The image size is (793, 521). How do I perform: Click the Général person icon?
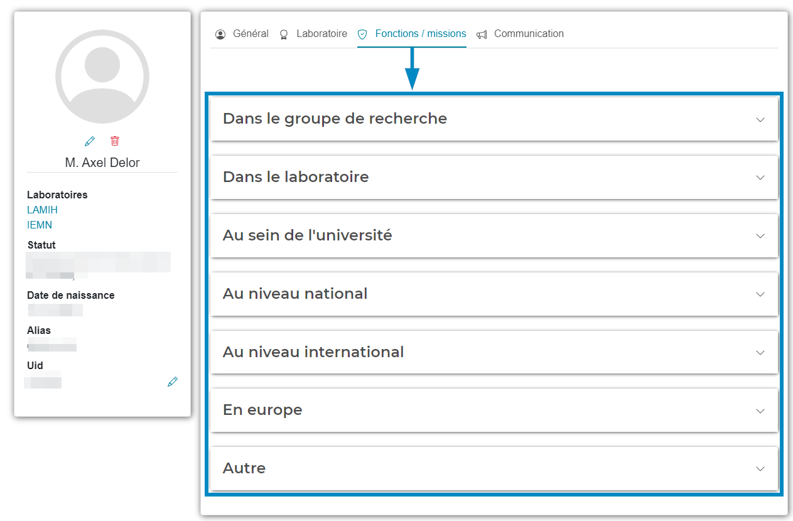(x=220, y=35)
